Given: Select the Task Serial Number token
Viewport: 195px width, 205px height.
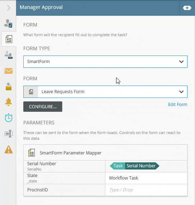Looking at the screenshot, I should [134, 166].
